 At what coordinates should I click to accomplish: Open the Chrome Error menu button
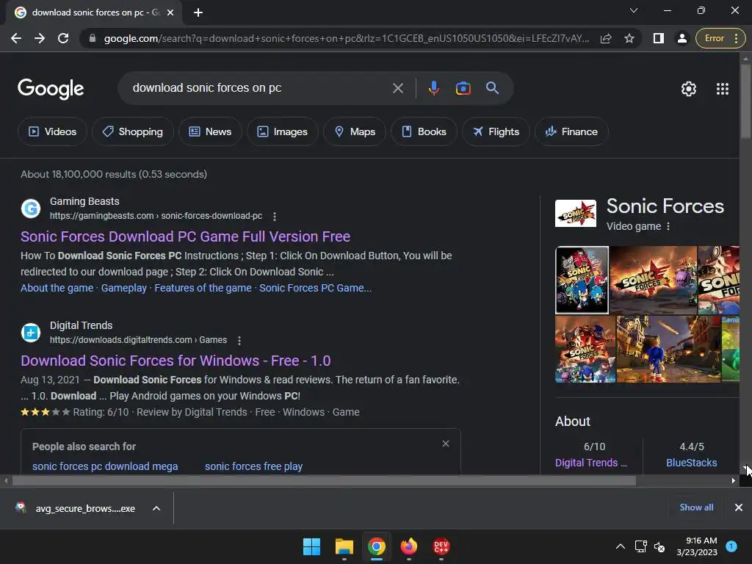pos(720,38)
